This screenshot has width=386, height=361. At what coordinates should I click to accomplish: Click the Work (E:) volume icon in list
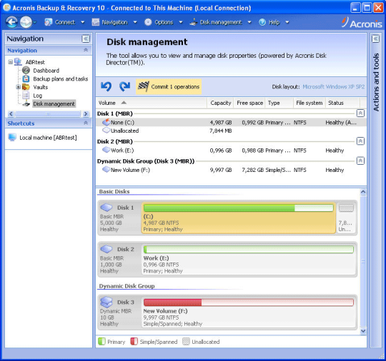tap(106, 150)
